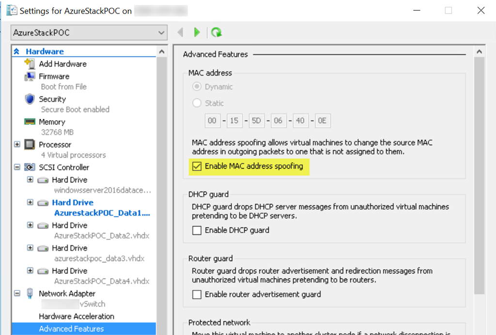The width and height of the screenshot is (496, 335).
Task: Expand the Processor tree node
Action: point(17,144)
